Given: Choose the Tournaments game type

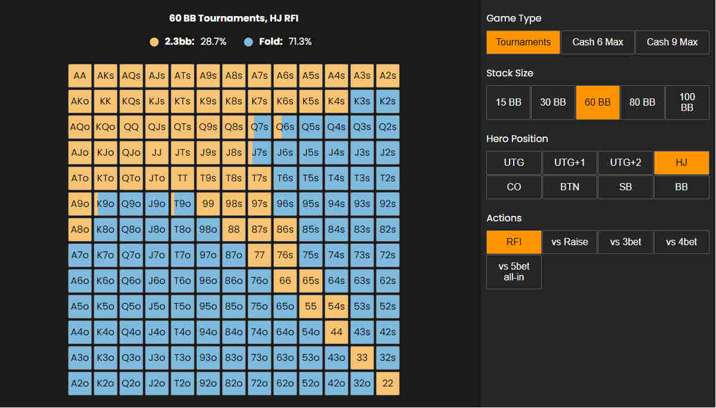Looking at the screenshot, I should (x=523, y=42).
